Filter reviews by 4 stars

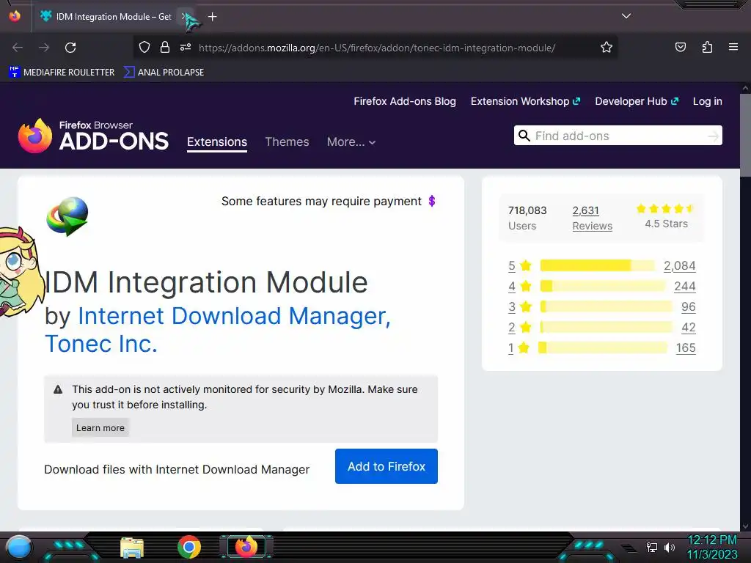[520, 287]
